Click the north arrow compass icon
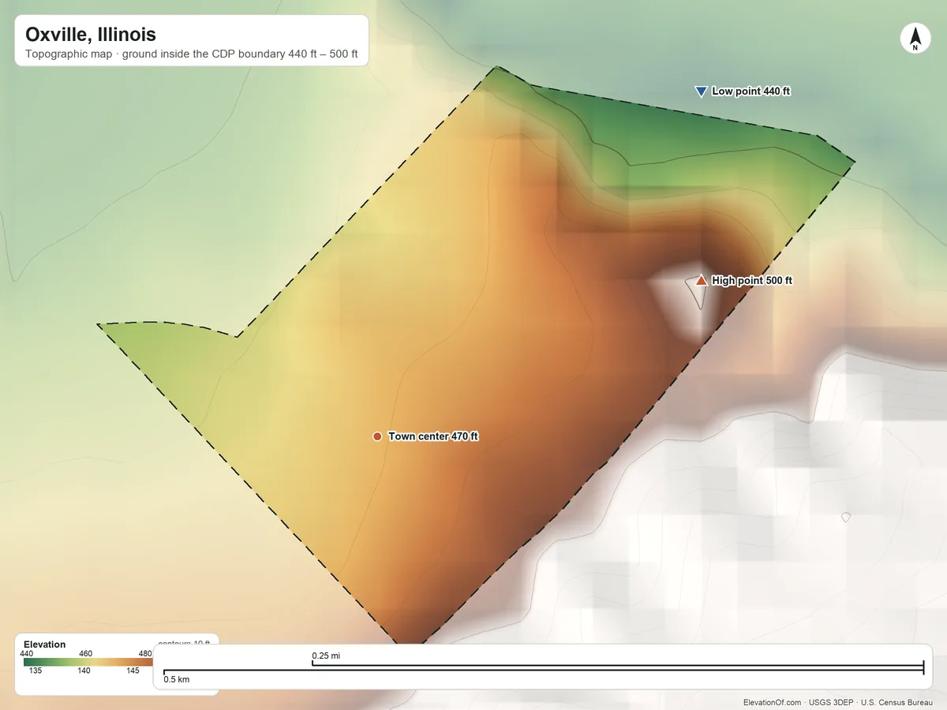The width and height of the screenshot is (947, 710). point(915,39)
